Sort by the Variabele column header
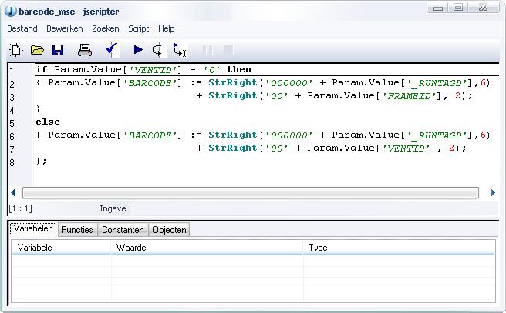 61,248
